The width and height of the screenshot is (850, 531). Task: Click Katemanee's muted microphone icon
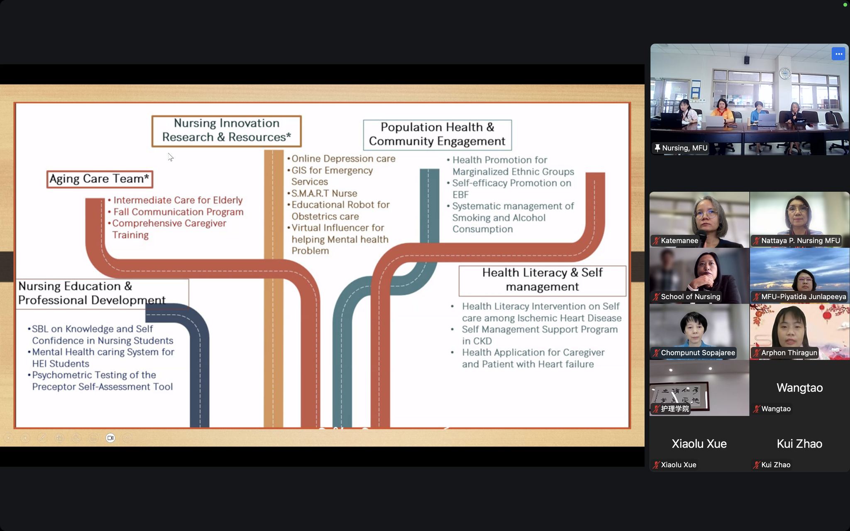click(656, 241)
